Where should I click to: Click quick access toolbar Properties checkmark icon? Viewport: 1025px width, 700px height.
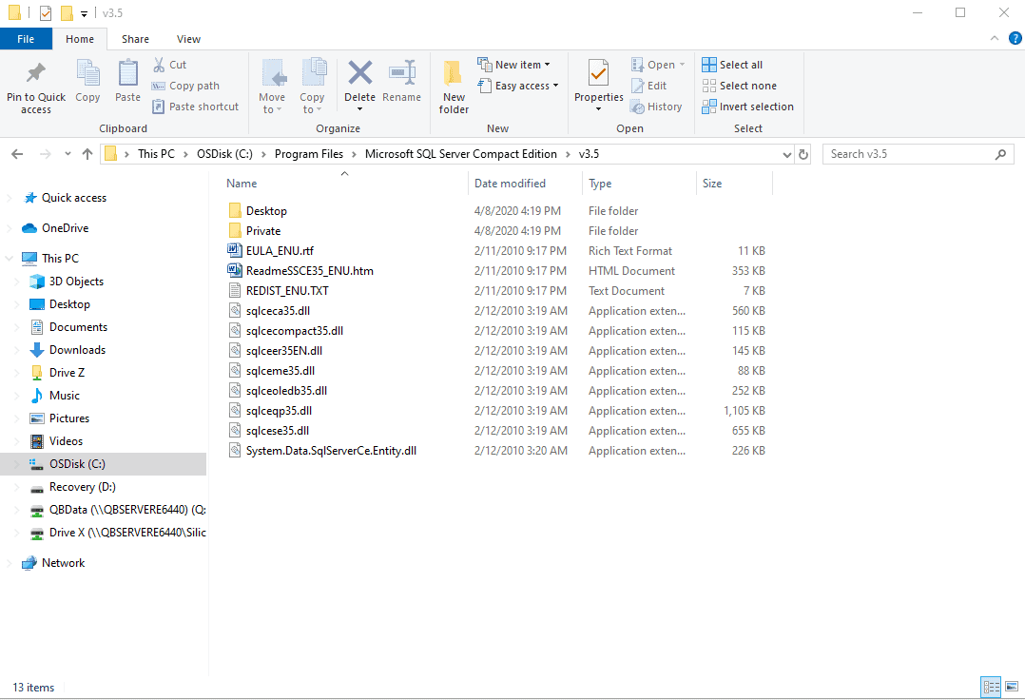coord(46,13)
